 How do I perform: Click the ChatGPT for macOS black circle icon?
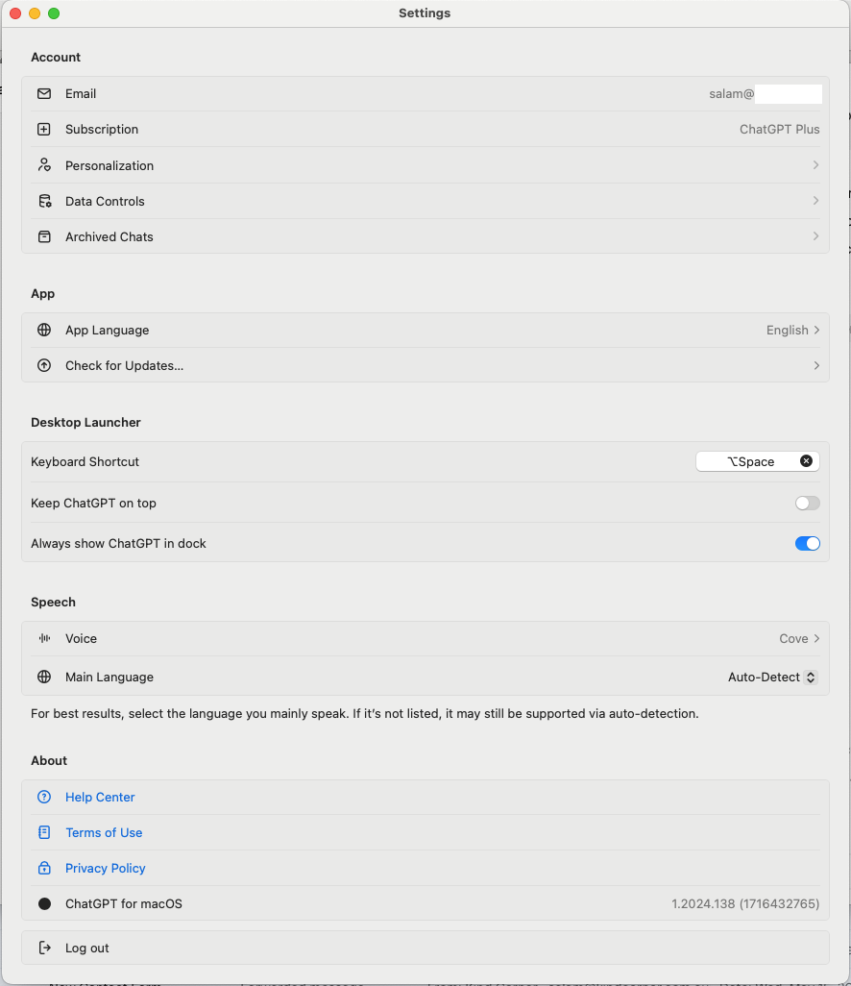click(44, 903)
